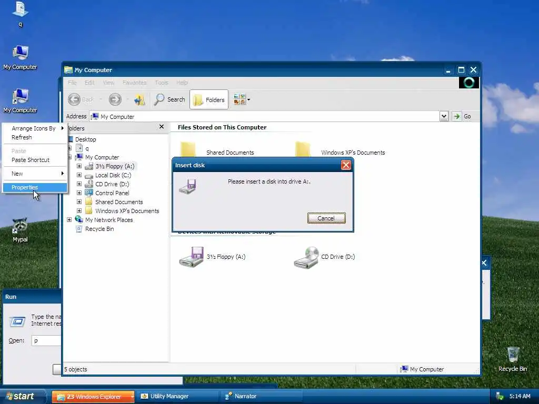The width and height of the screenshot is (539, 404).
Task: Toggle the Folders pane button
Action: coord(209,99)
